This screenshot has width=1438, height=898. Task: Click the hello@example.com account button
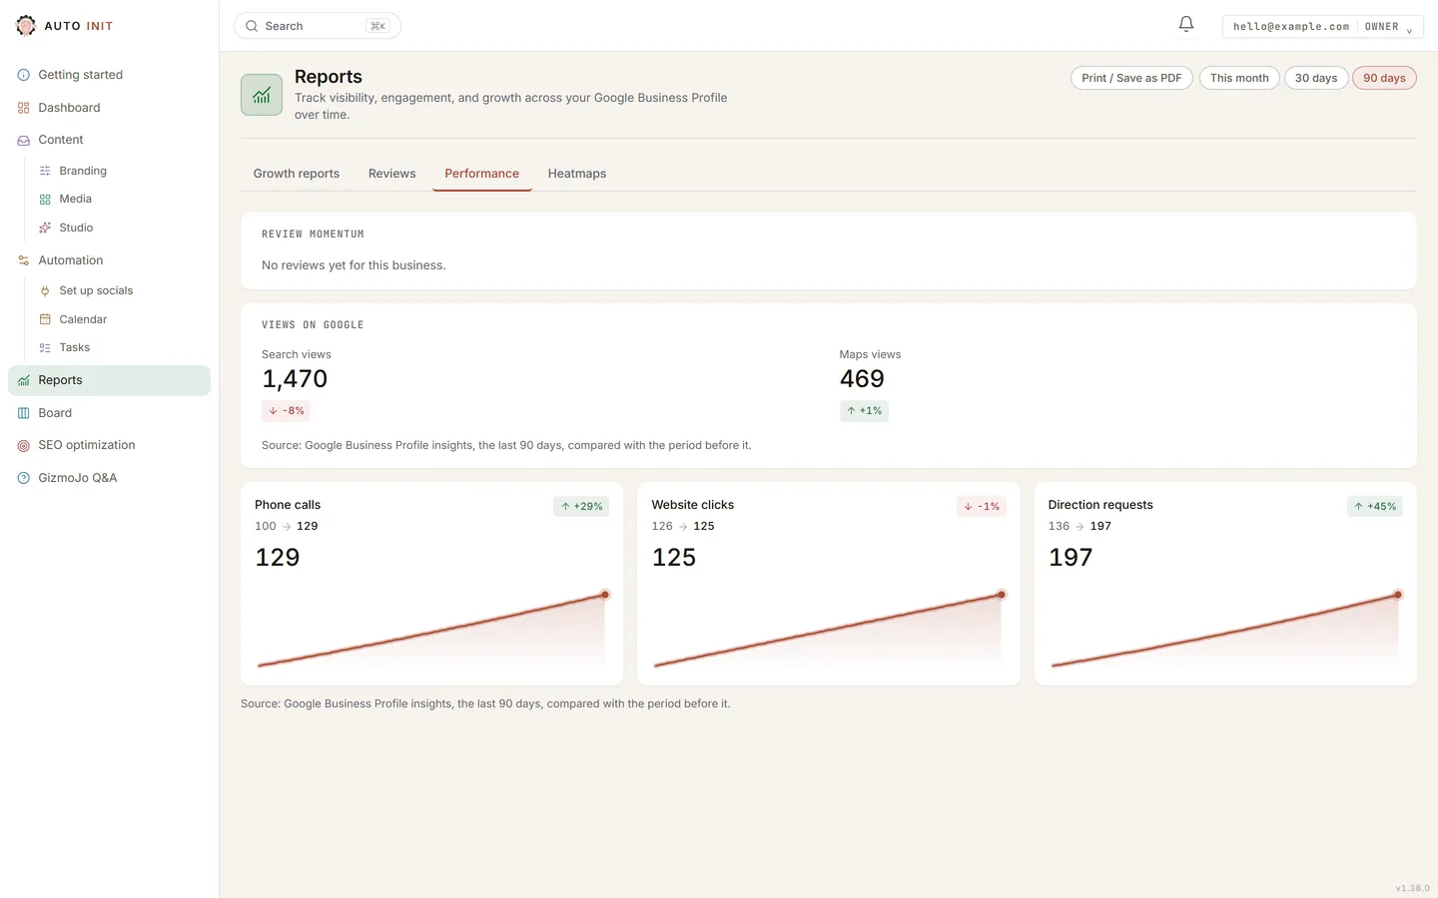[1323, 26]
